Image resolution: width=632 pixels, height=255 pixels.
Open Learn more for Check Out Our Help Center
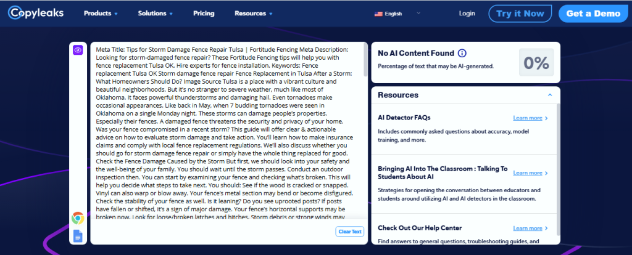point(530,229)
